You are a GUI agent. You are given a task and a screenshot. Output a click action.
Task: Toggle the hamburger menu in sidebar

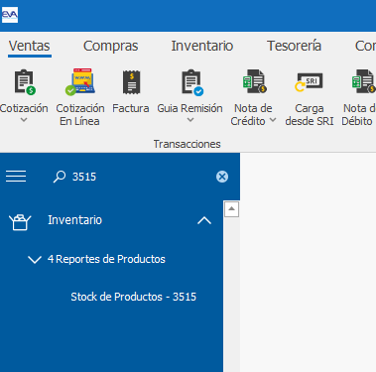[x=16, y=177]
